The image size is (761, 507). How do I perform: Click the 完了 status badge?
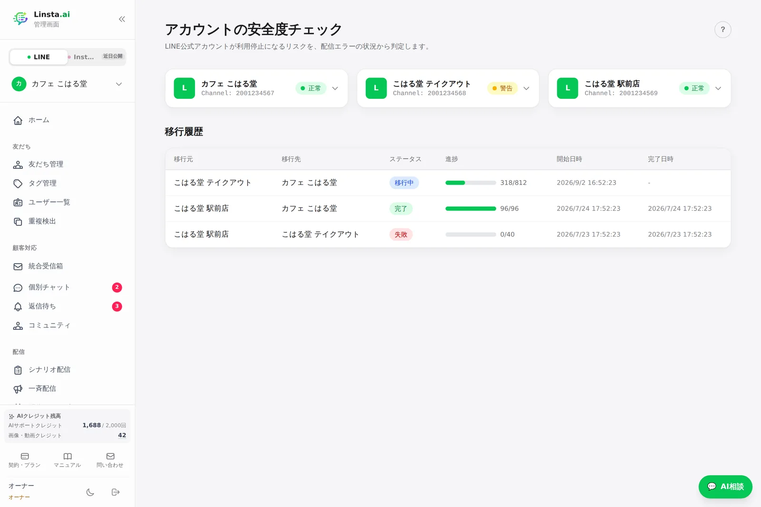click(x=401, y=209)
